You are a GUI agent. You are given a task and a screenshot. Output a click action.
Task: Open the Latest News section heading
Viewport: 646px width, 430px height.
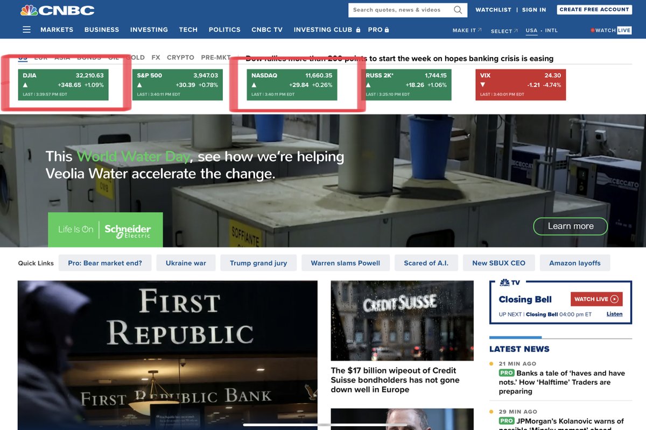(519, 349)
